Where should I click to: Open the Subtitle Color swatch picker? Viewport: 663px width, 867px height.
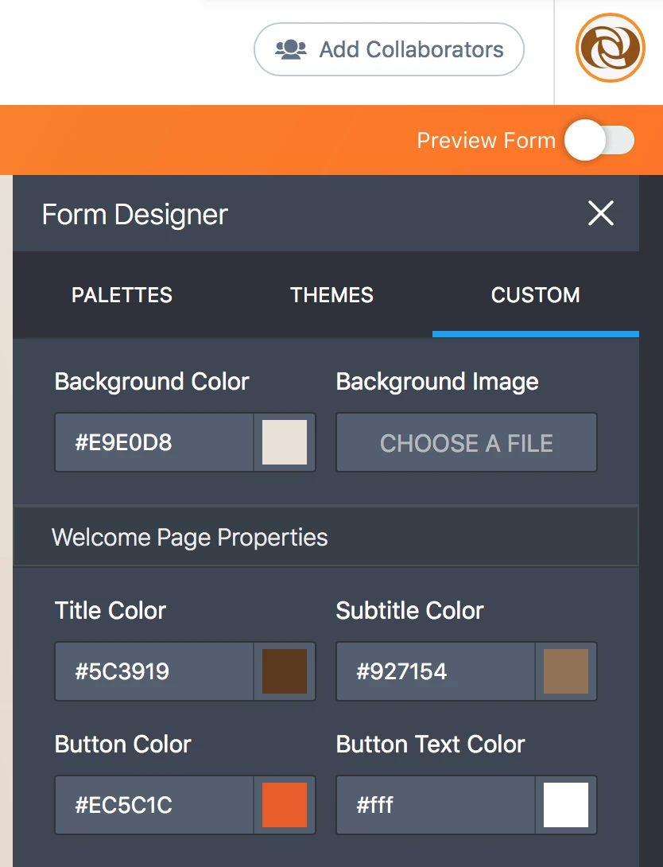click(x=566, y=671)
